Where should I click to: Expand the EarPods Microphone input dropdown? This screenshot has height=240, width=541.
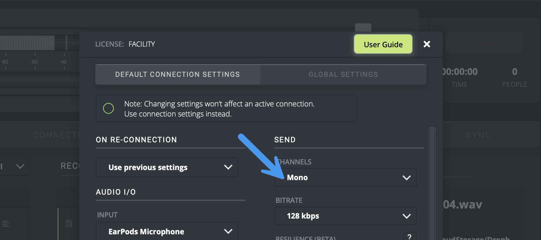(x=167, y=231)
